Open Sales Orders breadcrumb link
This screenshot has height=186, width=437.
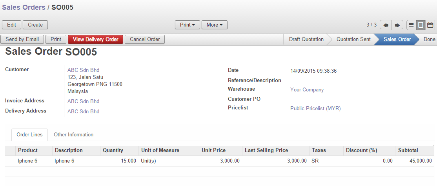(x=24, y=7)
